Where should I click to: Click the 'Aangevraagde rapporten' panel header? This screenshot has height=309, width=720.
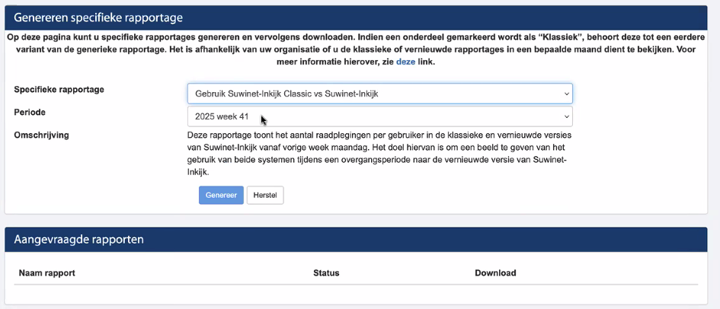point(79,239)
